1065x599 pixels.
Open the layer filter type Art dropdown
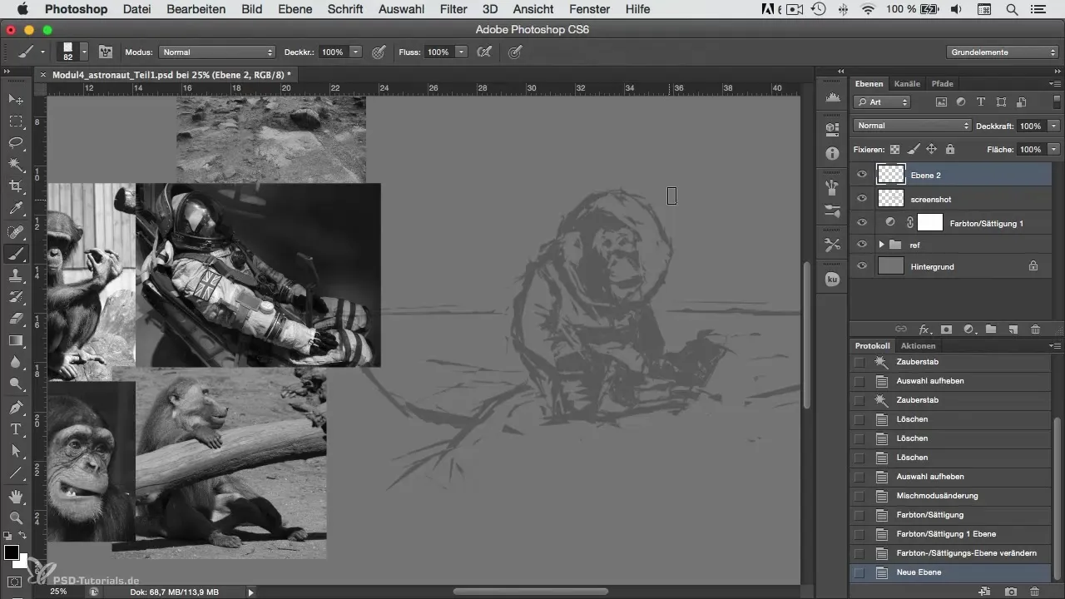pyautogui.click(x=882, y=102)
